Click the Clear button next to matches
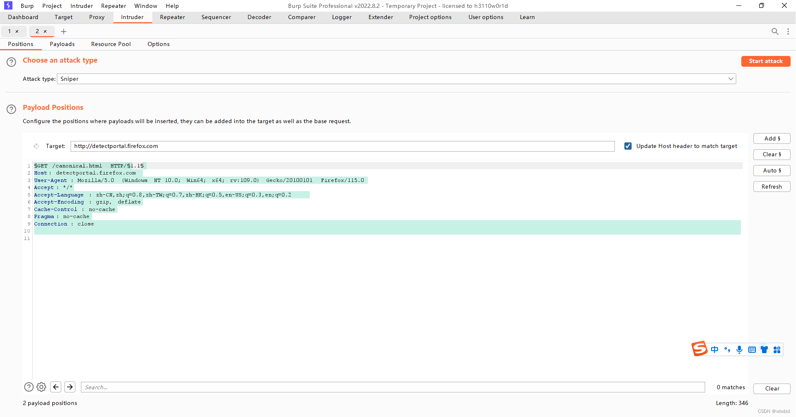Screen dimensions: 796x417 (x=772, y=388)
